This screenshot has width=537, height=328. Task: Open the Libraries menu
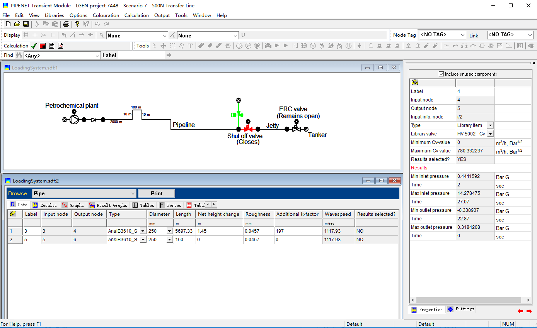55,15
